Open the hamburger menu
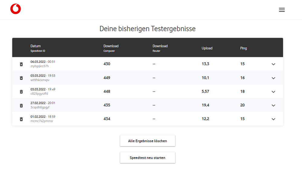302x170 pixels. 282,10
